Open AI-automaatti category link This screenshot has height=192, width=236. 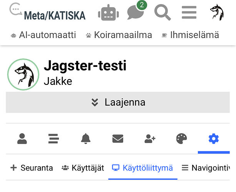44,35
